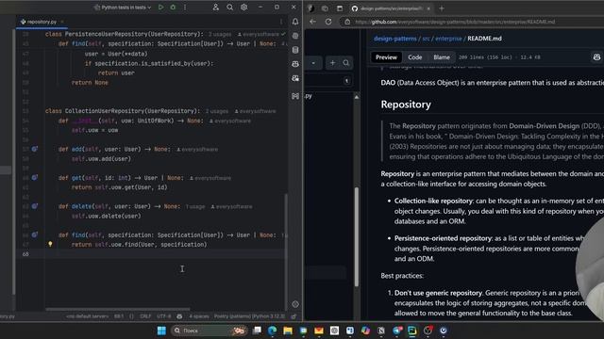The width and height of the screenshot is (604, 339).
Task: Open PyCharm from the taskbar
Action: pos(412,331)
